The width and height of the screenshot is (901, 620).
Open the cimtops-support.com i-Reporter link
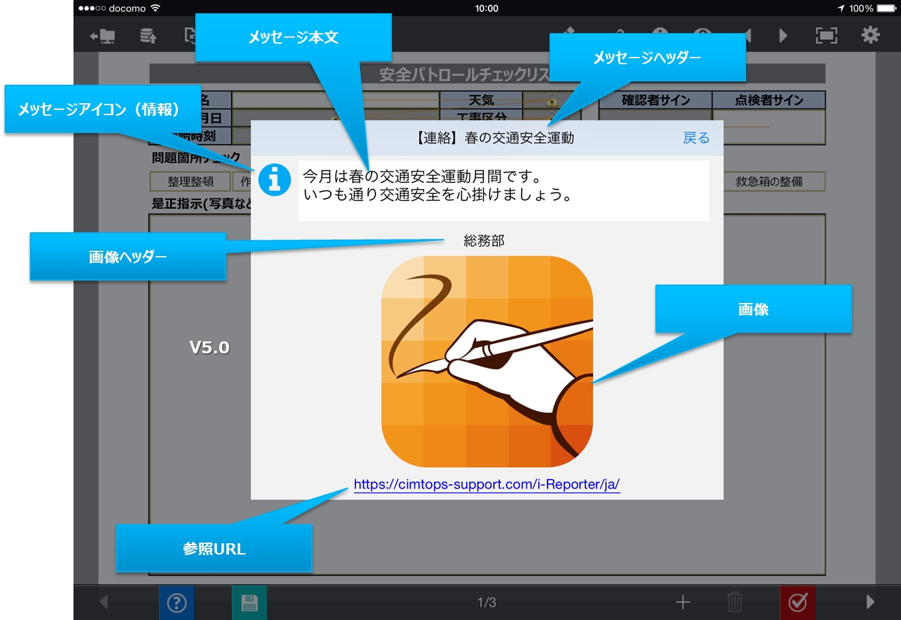[487, 484]
